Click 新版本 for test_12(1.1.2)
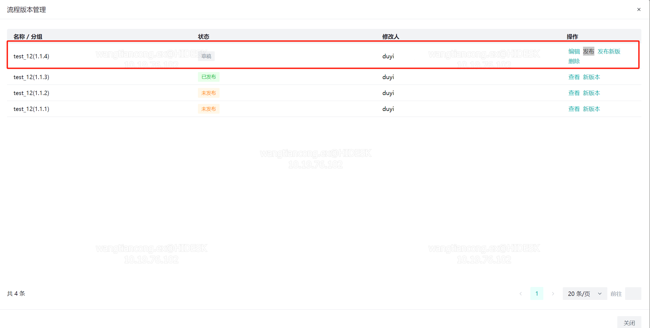This screenshot has height=328, width=650. 591,93
